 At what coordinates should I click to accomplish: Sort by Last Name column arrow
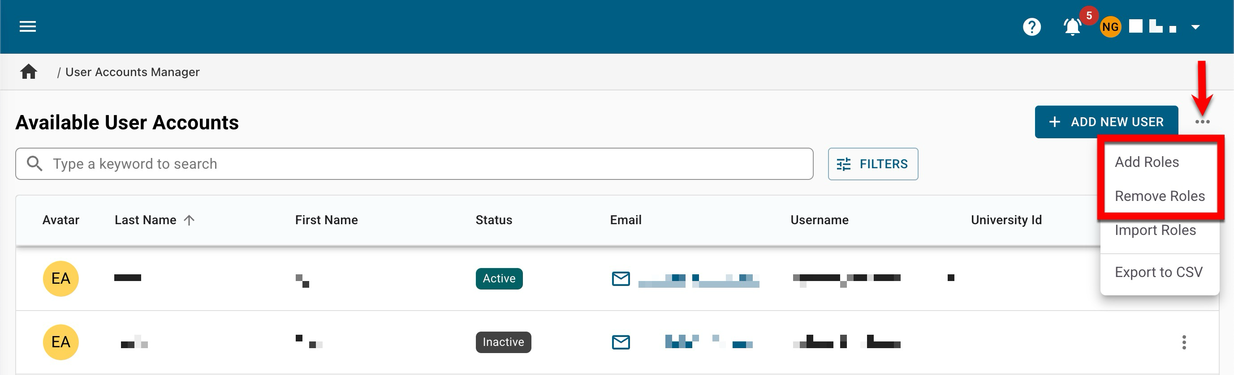(189, 220)
